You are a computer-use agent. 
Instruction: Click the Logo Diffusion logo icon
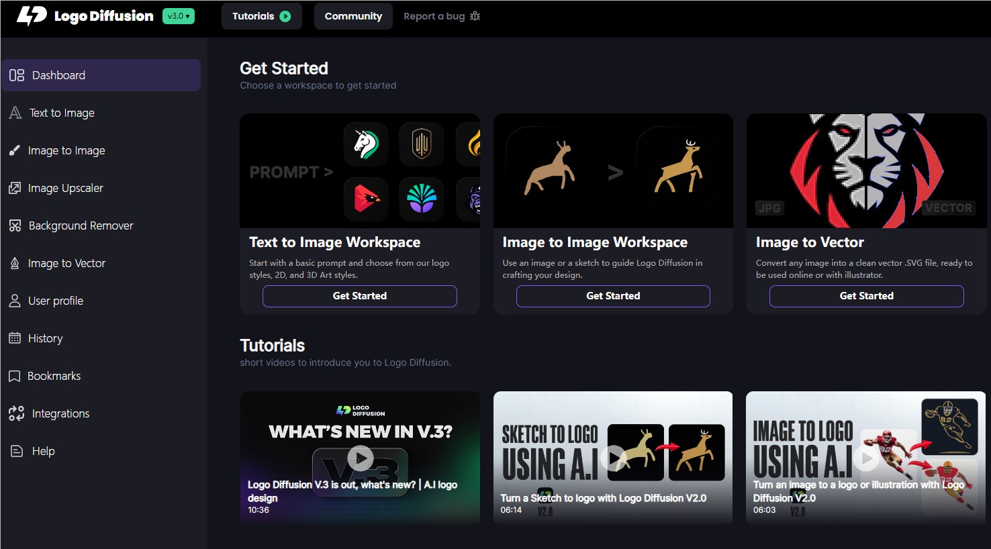click(x=31, y=16)
